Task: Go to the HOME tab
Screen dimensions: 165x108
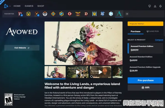Action: coord(17,6)
